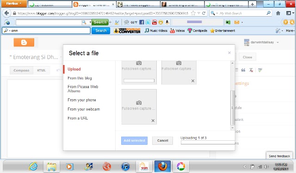Switch to Compose editor mode
296x173 pixels.
pyautogui.click(x=21, y=70)
